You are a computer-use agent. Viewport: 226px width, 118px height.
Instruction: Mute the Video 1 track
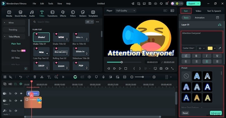pyautogui.click(x=16, y=101)
